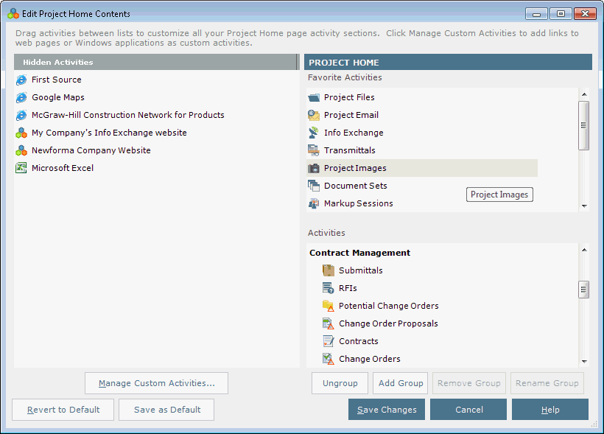This screenshot has height=434, width=604.
Task: Click the First Source browser icon
Action: (21, 80)
